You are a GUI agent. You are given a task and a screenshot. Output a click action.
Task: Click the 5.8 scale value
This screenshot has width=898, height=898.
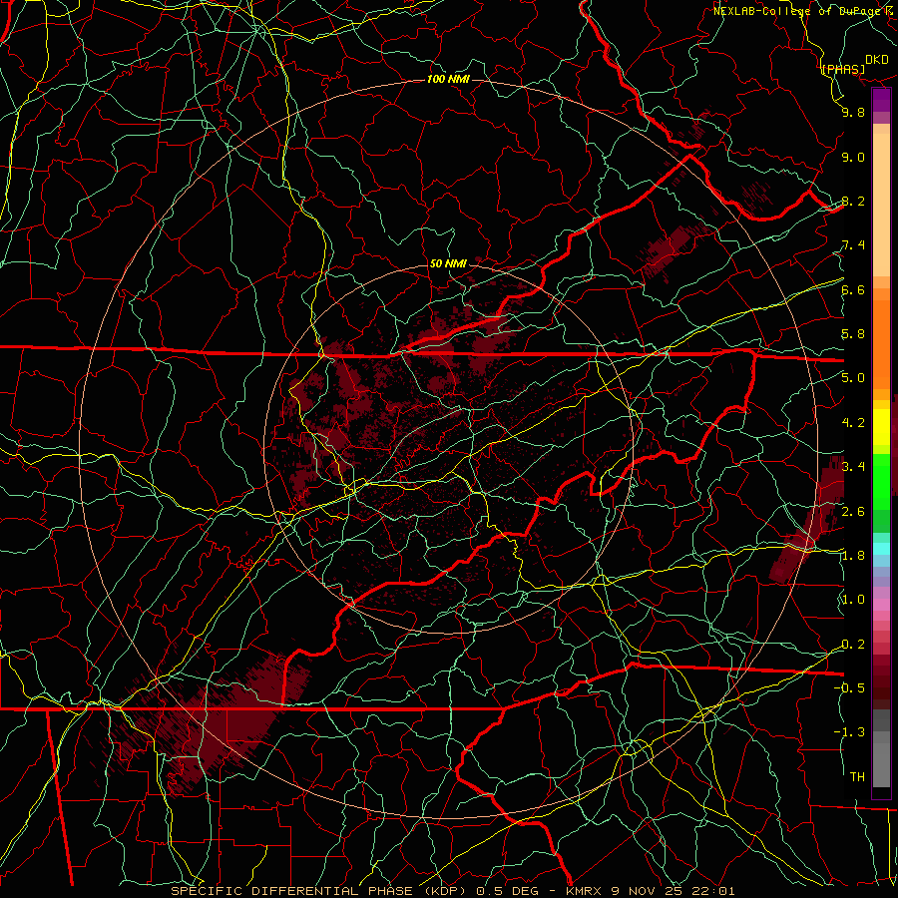pyautogui.click(x=853, y=334)
